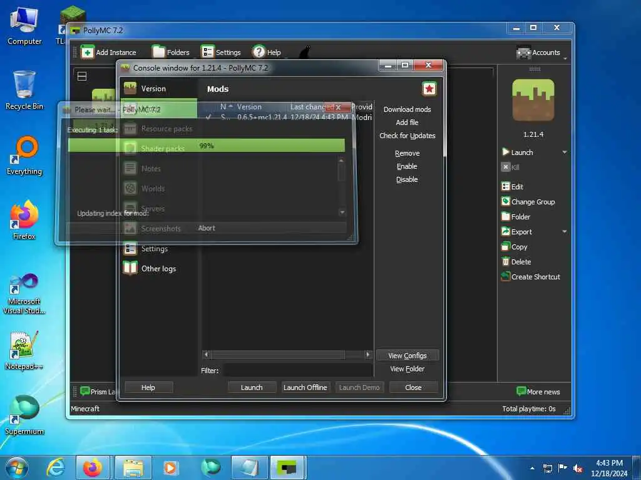Click Export in the instance side panel
The height and width of the screenshot is (480, 641).
(x=516, y=232)
